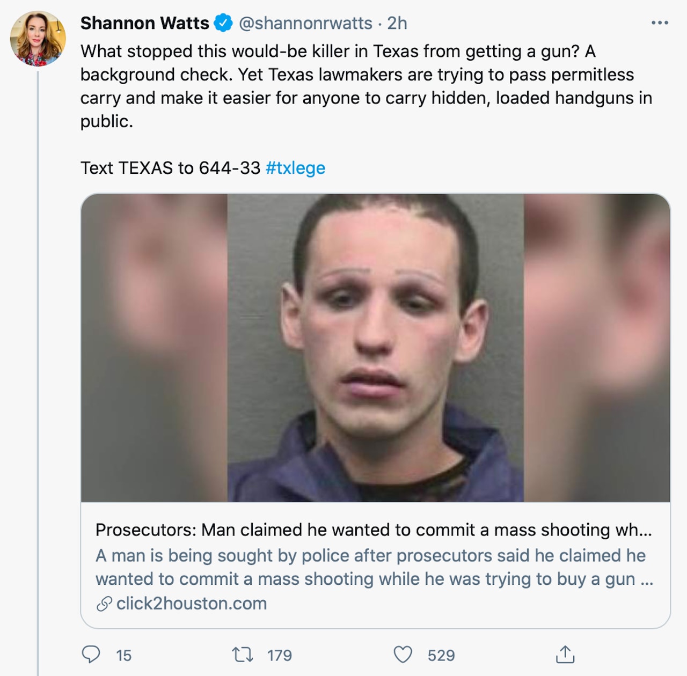Click the 529 likes count
This screenshot has height=676, width=687.
coord(441,655)
